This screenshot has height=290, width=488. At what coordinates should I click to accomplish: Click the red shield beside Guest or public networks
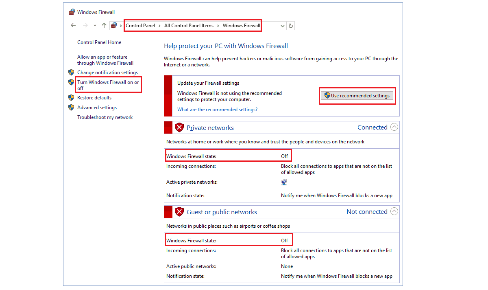[179, 212]
